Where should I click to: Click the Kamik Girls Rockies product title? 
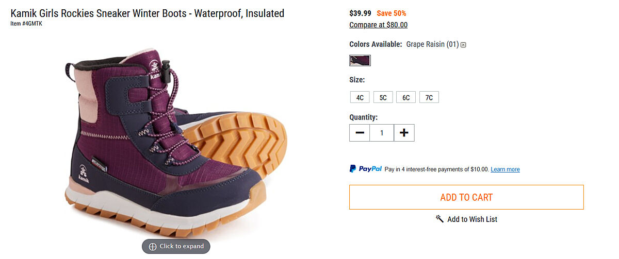148,13
